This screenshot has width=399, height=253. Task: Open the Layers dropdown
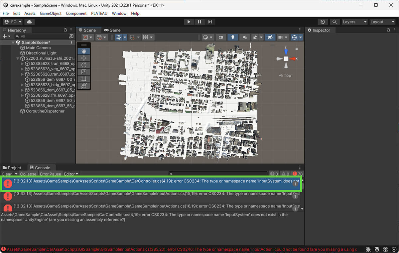[x=354, y=22]
